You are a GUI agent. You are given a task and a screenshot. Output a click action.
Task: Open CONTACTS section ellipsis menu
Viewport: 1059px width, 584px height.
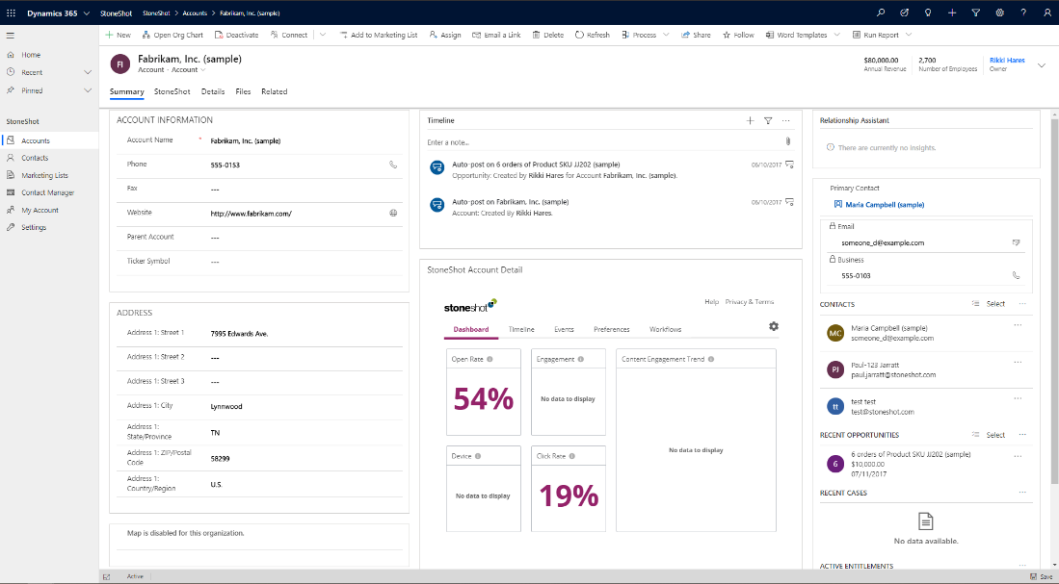1022,304
